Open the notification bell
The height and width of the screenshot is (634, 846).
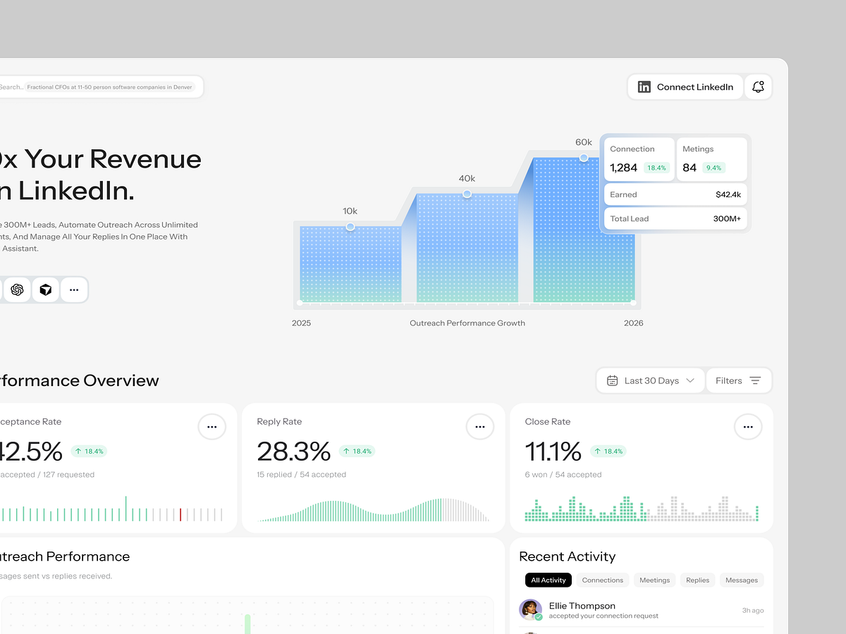pyautogui.click(x=759, y=87)
